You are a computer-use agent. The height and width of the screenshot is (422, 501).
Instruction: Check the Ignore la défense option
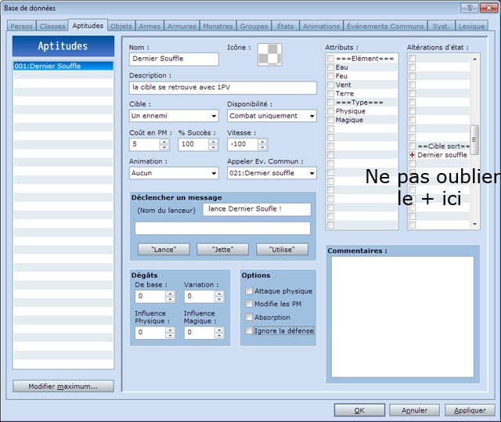tap(249, 330)
